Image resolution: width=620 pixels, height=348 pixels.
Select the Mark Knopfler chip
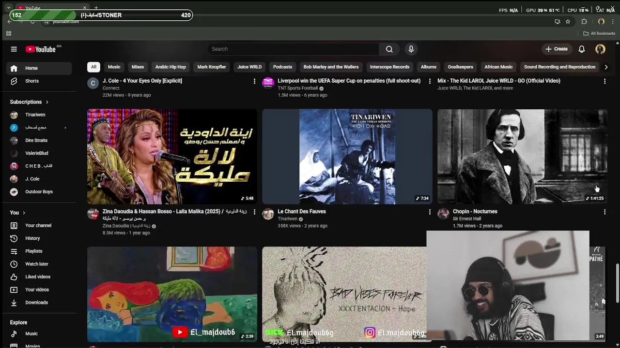coord(212,67)
